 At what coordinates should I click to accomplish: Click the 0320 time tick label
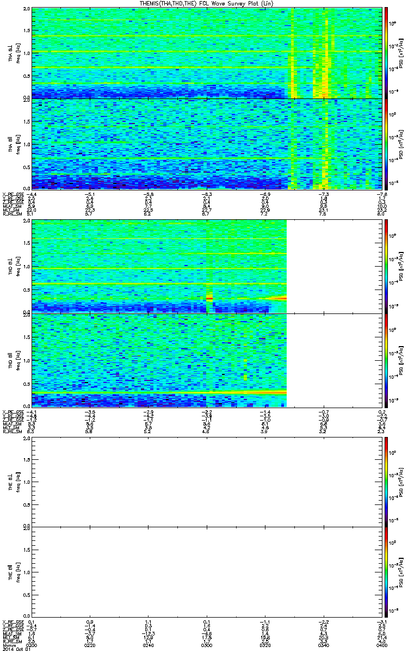265,645
